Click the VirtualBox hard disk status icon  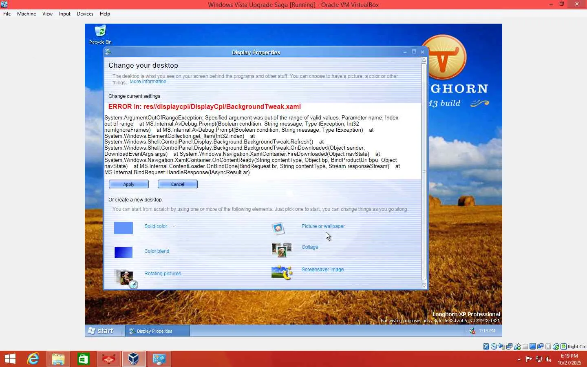tap(486, 347)
